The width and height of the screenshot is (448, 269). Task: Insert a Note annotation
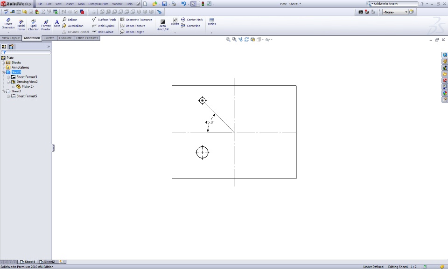[57, 24]
